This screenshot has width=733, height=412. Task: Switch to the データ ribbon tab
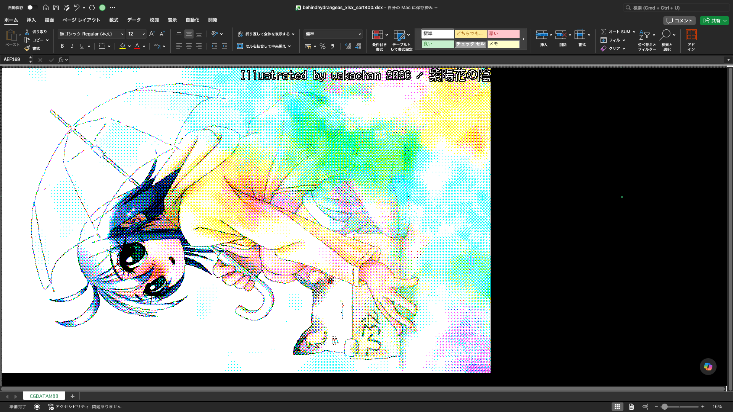(x=134, y=20)
